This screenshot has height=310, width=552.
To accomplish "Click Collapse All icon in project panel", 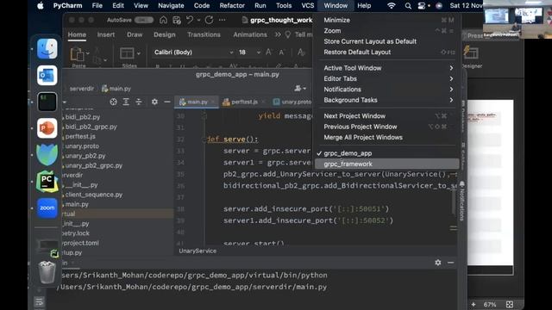I will pyautogui.click(x=139, y=102).
